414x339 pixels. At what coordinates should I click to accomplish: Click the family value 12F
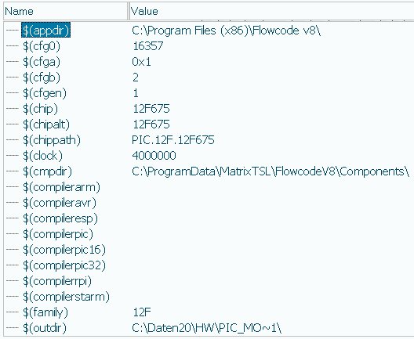pyautogui.click(x=142, y=312)
